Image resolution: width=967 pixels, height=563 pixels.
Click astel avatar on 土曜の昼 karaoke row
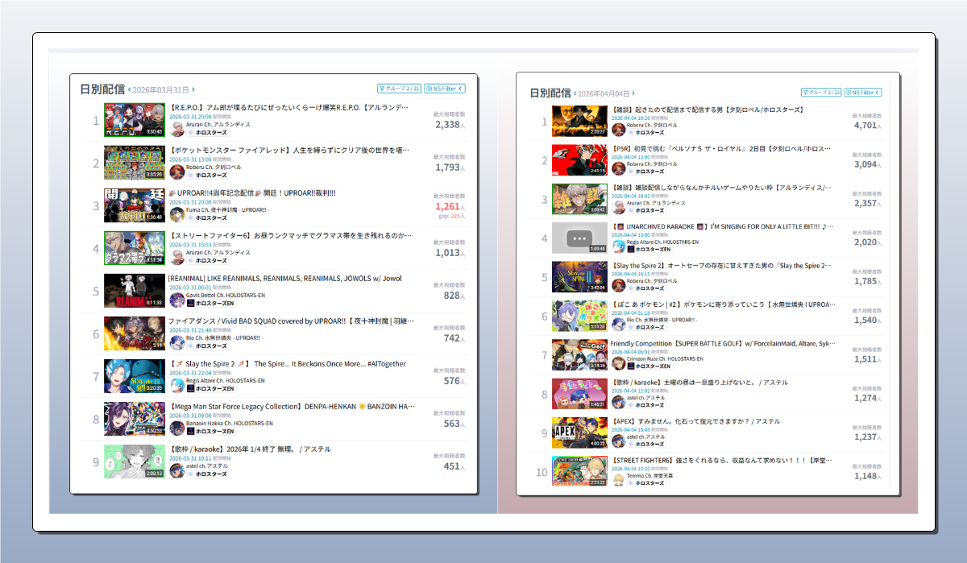point(619,402)
